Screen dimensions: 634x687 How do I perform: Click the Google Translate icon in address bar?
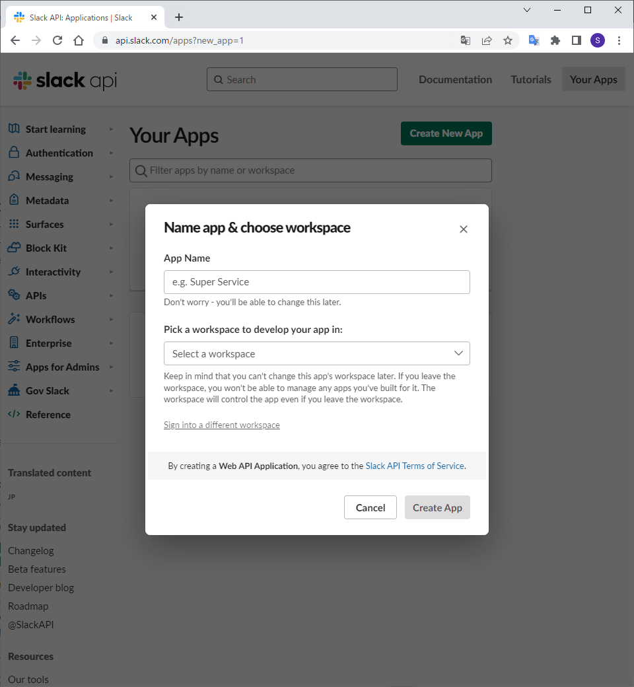[x=466, y=40]
